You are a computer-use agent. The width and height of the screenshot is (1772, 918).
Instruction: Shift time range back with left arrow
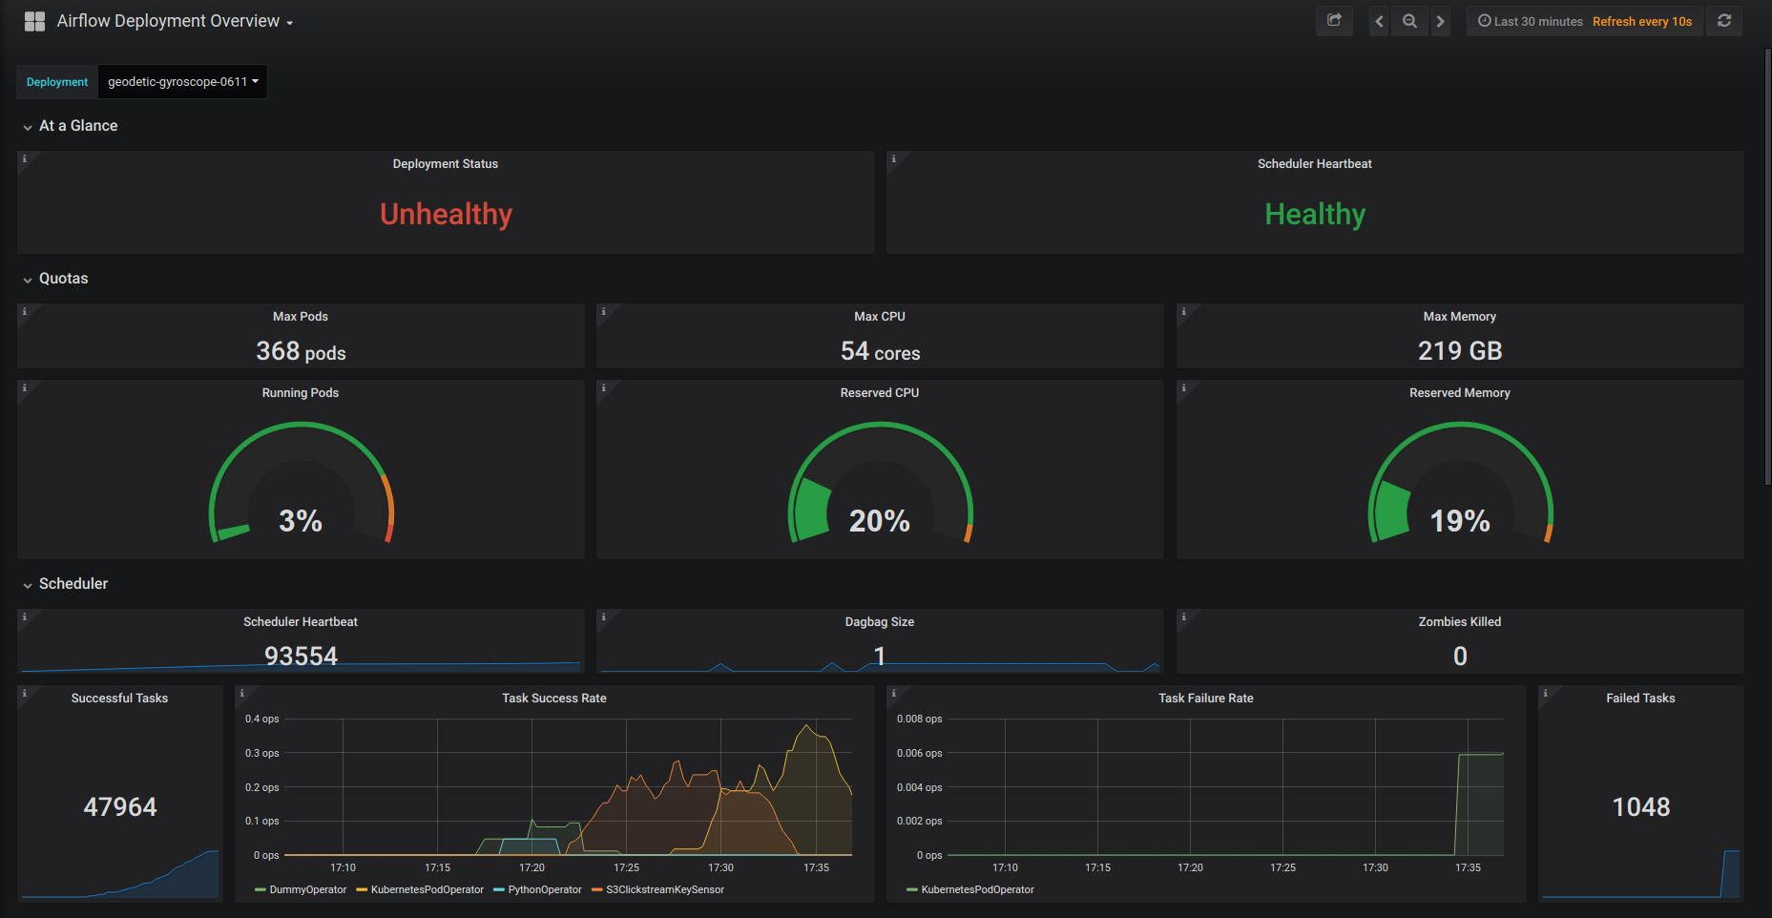coord(1378,20)
